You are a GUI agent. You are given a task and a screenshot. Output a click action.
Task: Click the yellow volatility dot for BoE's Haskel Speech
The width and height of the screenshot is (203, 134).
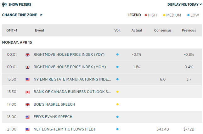pos(117,104)
